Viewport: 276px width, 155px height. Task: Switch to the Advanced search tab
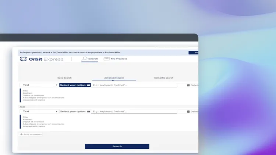coord(114,77)
